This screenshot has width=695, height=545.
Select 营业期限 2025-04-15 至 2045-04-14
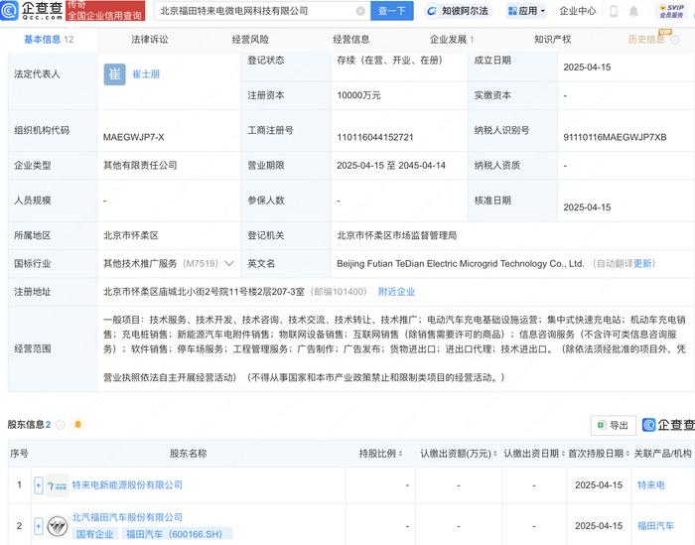pos(391,165)
